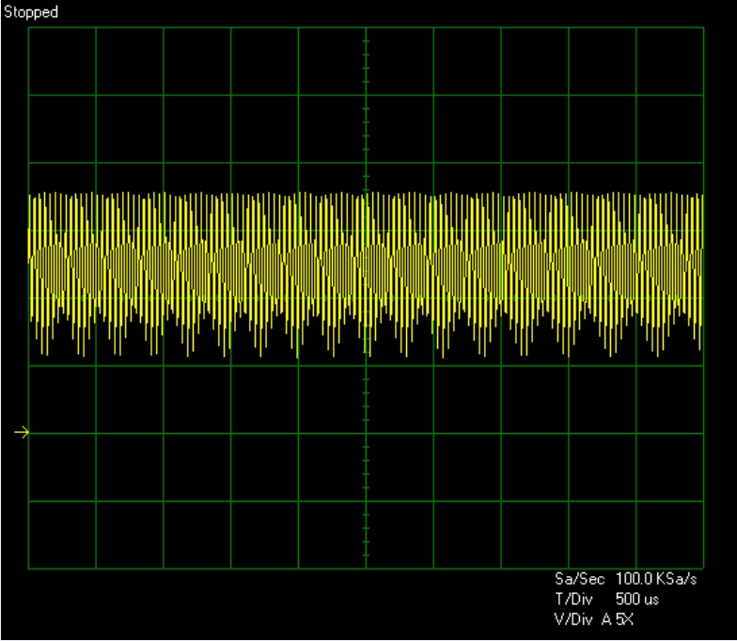This screenshot has height=641, width=737.
Task: Click top end of the center tick axis
Action: pyautogui.click(x=366, y=28)
